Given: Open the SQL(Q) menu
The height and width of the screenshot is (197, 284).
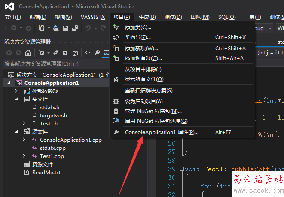Looking at the screenshot, I should click(x=227, y=17).
